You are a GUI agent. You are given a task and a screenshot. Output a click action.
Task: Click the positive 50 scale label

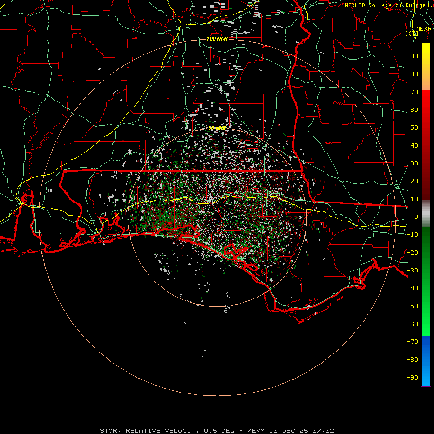pyautogui.click(x=414, y=128)
